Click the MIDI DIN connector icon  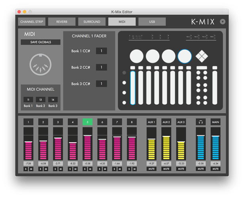click(x=41, y=64)
